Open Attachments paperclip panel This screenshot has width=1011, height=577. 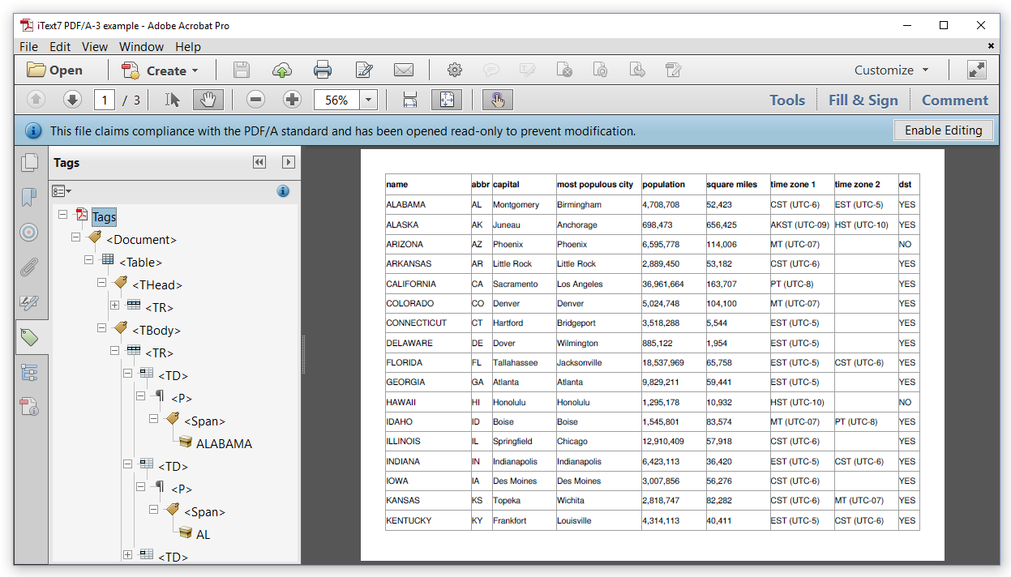pos(29,267)
